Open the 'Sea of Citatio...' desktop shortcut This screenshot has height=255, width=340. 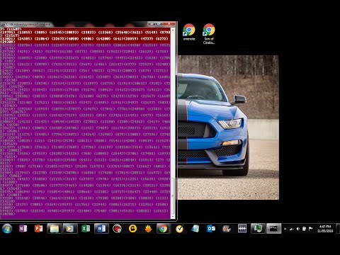coord(209,34)
